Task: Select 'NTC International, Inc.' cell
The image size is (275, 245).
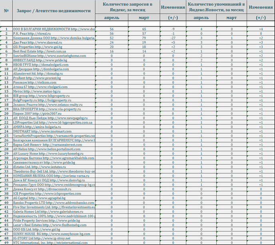Action: 54,243
